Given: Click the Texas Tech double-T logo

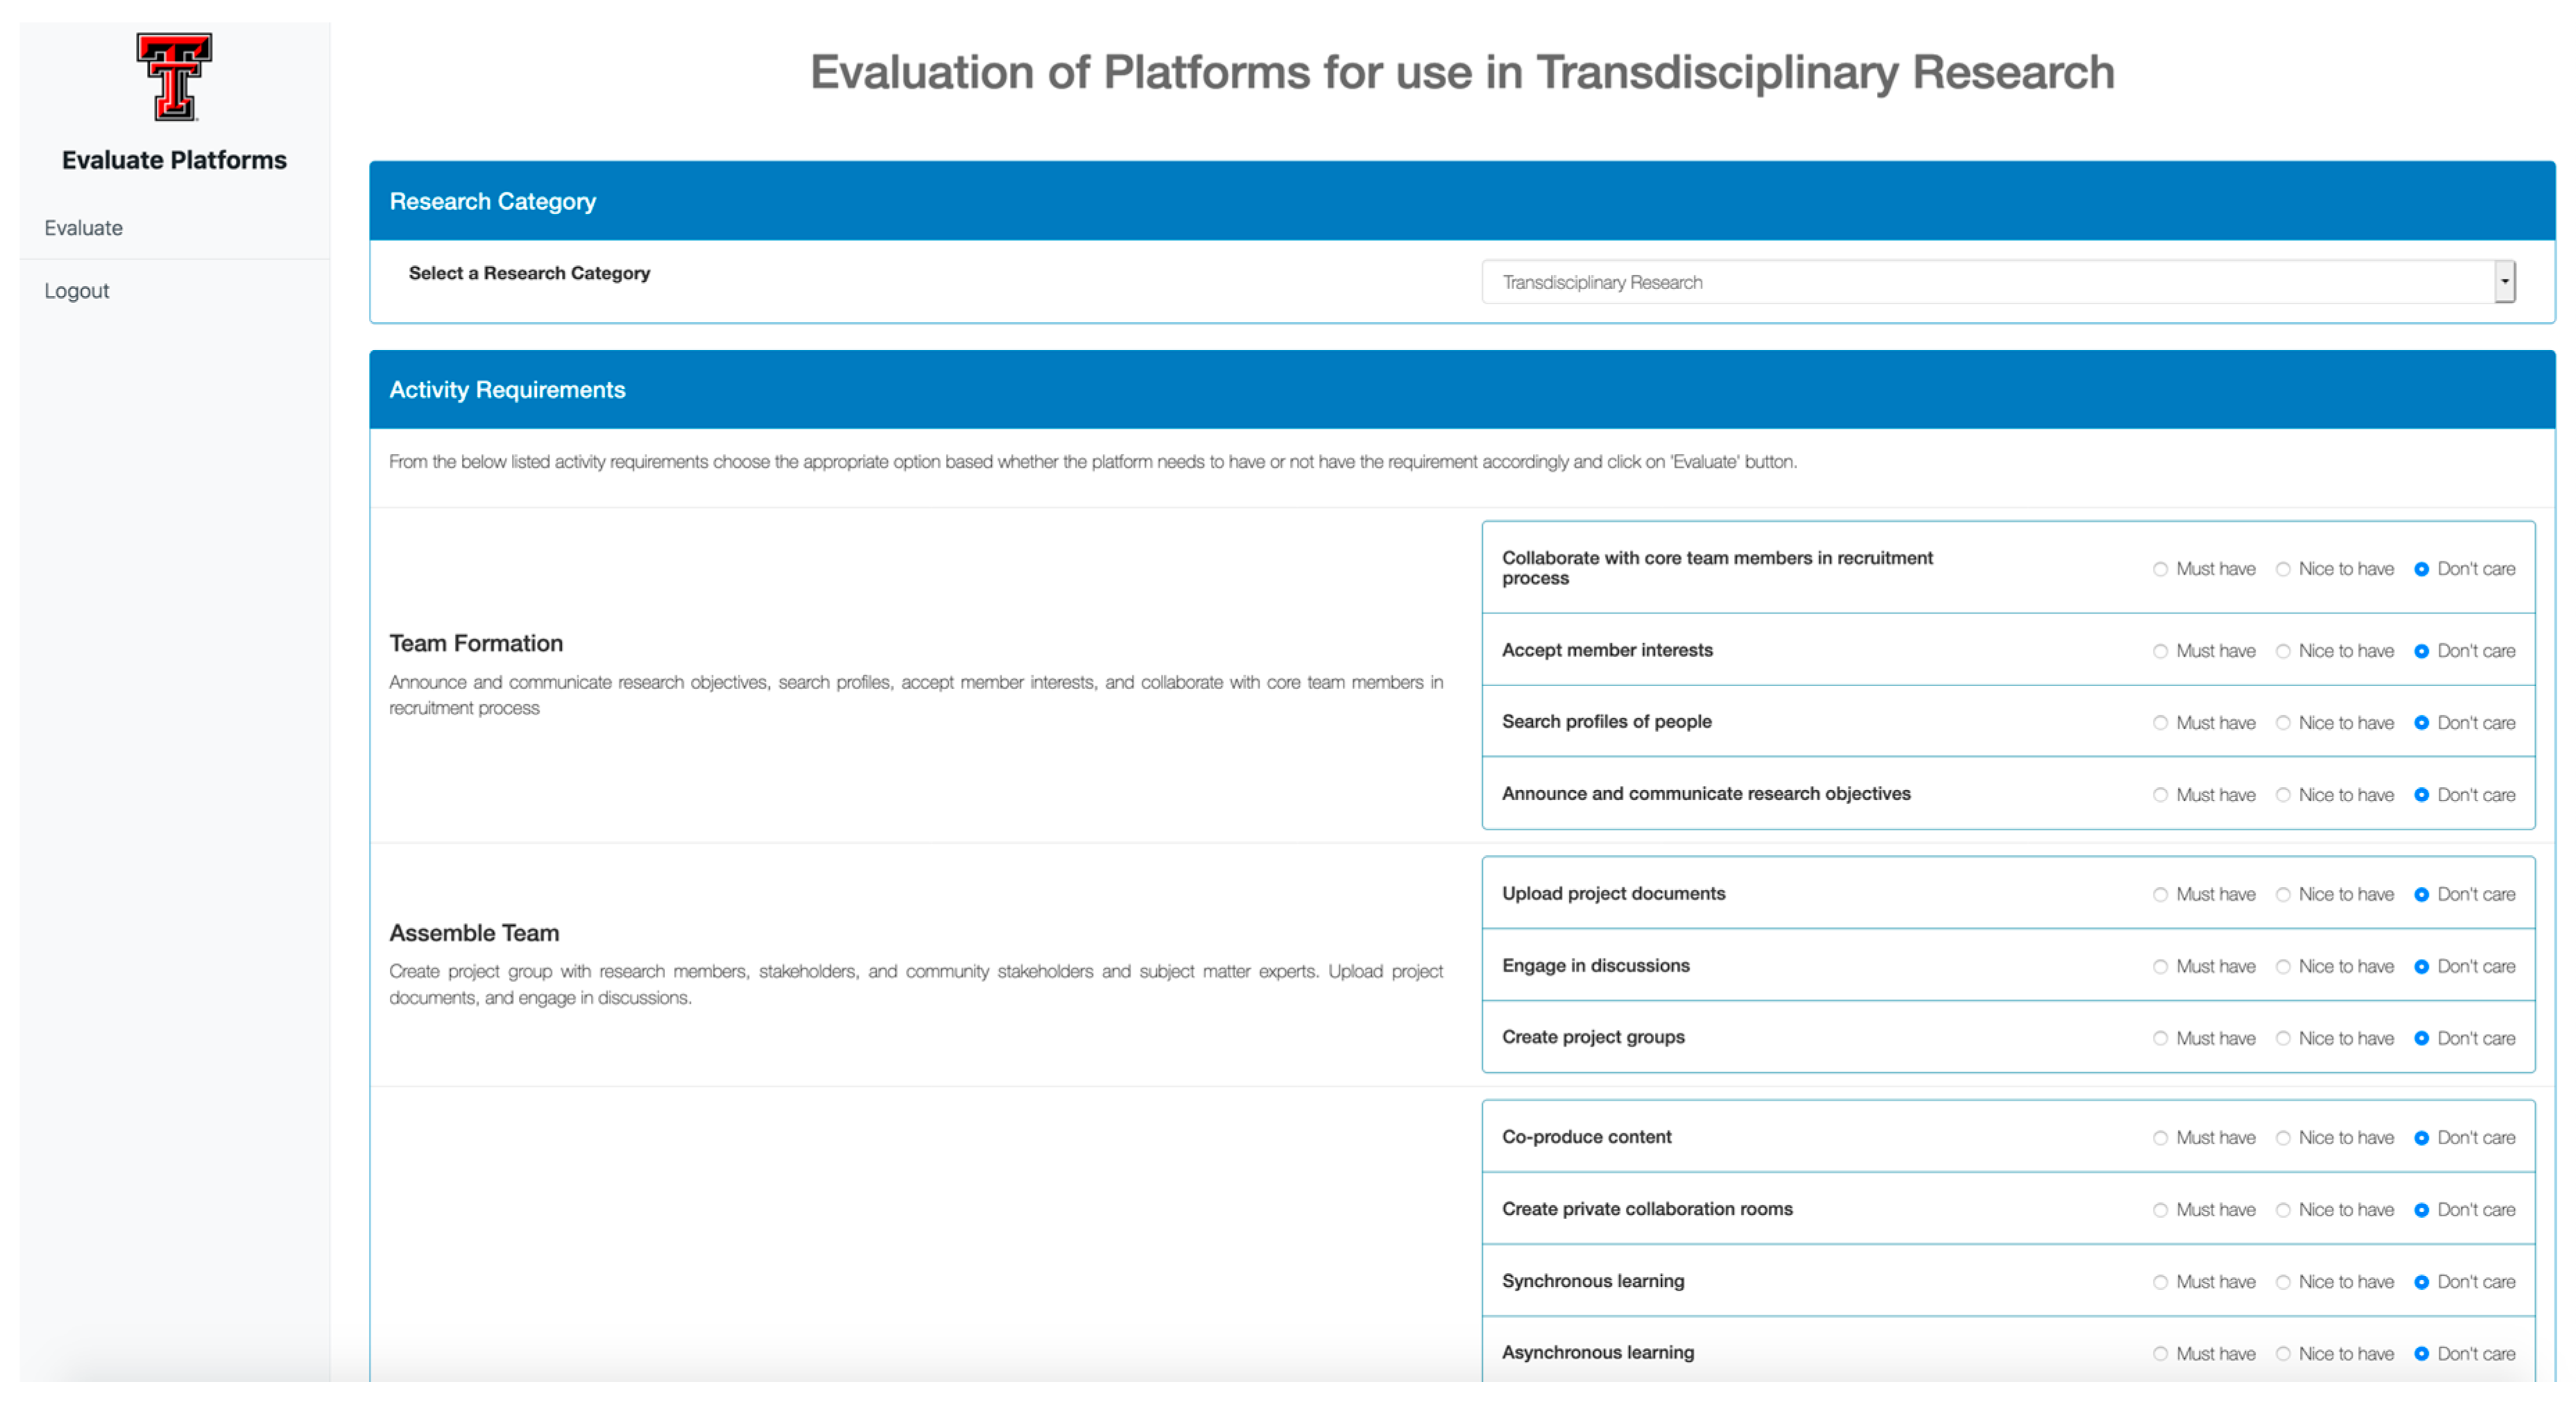Looking at the screenshot, I should click(x=174, y=77).
